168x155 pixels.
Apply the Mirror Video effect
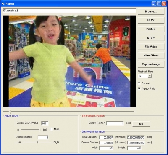[x=151, y=56]
